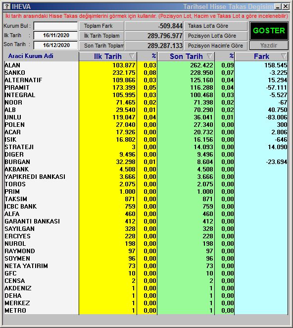Click the Yazdir print button
This screenshot has height=328, width=293.
click(269, 46)
